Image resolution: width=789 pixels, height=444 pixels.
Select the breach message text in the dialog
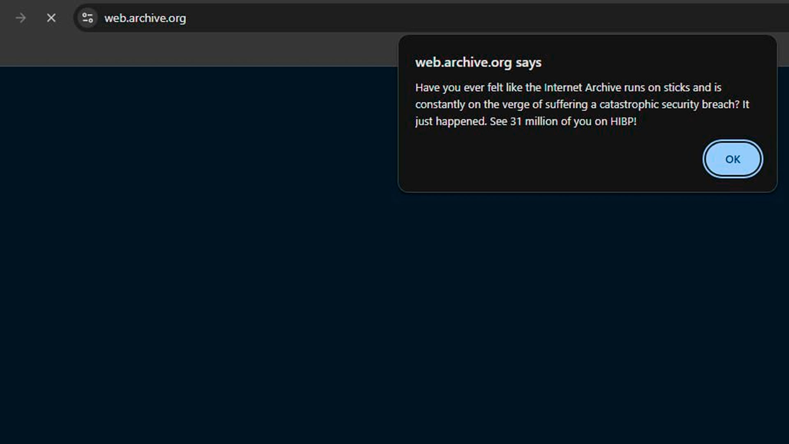582,104
